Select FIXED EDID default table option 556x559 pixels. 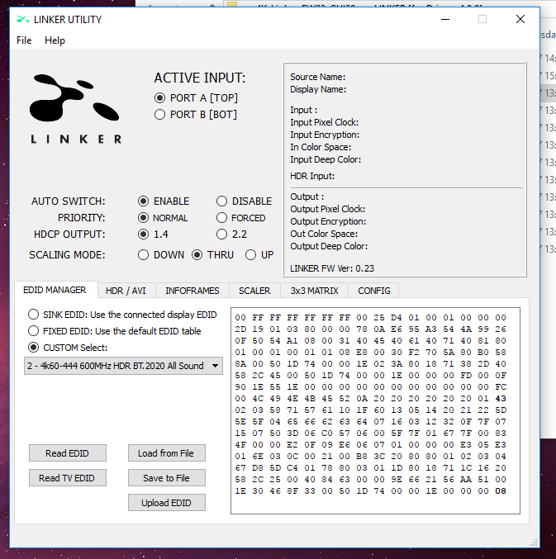point(34,331)
